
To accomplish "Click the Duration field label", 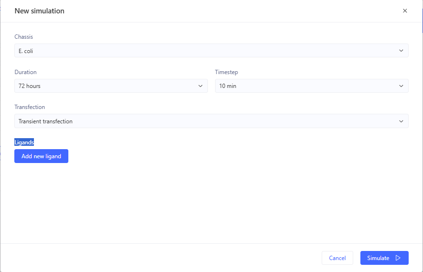I will coord(26,72).
